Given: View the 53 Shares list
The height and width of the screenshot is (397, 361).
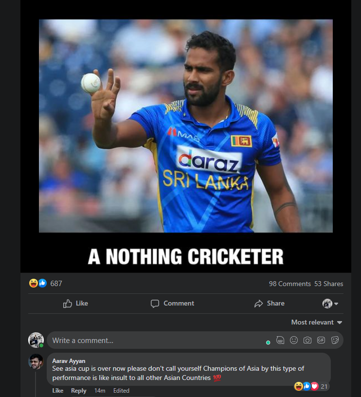Looking at the screenshot, I should 328,284.
